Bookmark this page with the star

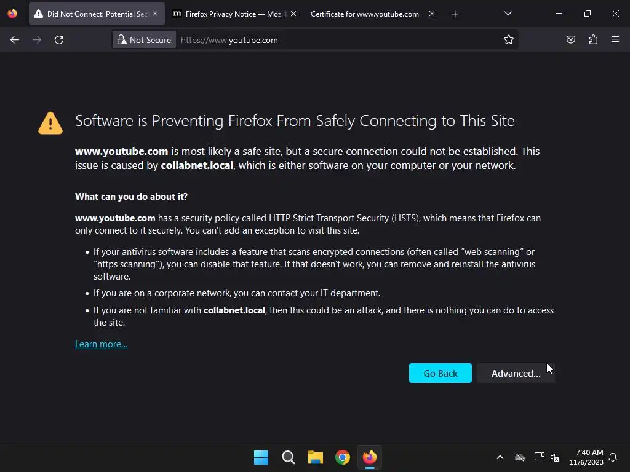click(x=509, y=40)
